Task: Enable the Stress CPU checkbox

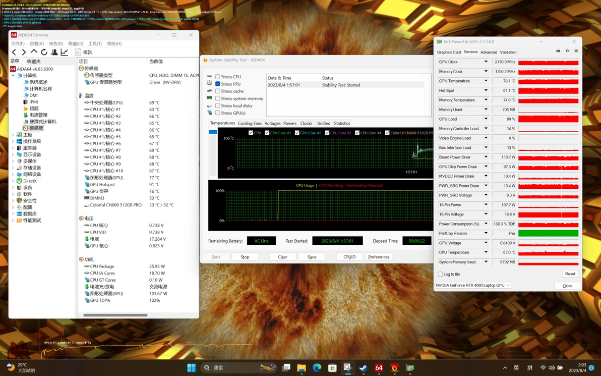Action: [218, 77]
